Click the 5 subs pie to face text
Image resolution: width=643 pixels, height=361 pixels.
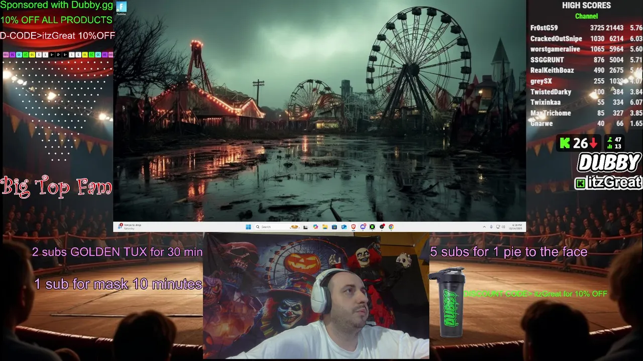(508, 252)
